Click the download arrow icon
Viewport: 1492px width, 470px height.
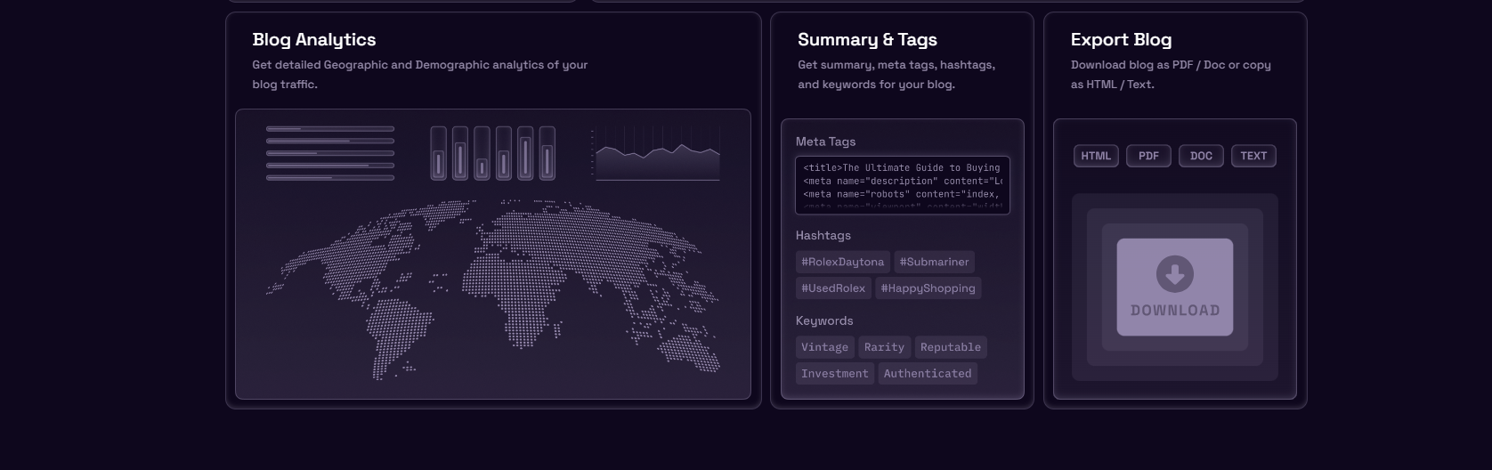(1175, 274)
